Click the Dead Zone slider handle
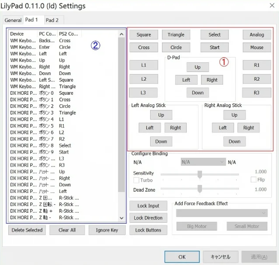 coord(200,189)
